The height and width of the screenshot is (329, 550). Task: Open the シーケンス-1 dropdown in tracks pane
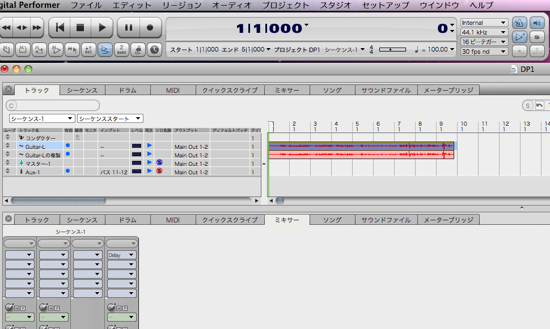click(x=41, y=118)
